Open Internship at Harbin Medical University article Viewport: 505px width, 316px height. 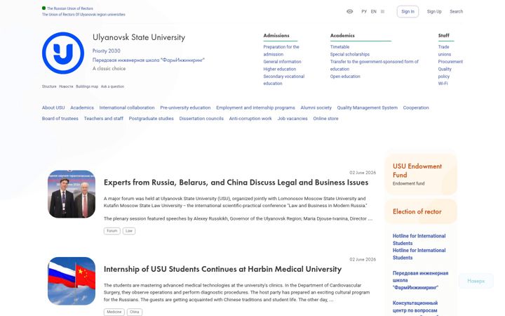click(x=222, y=269)
